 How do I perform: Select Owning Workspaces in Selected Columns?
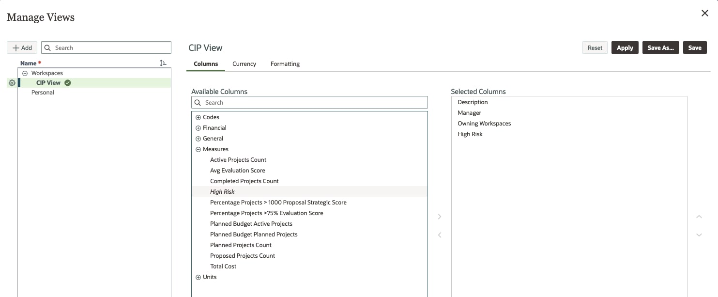(x=484, y=124)
